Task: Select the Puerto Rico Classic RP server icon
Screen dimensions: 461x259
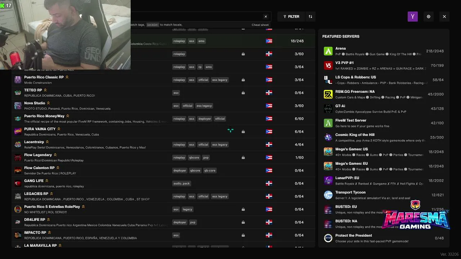Action: [18, 80]
